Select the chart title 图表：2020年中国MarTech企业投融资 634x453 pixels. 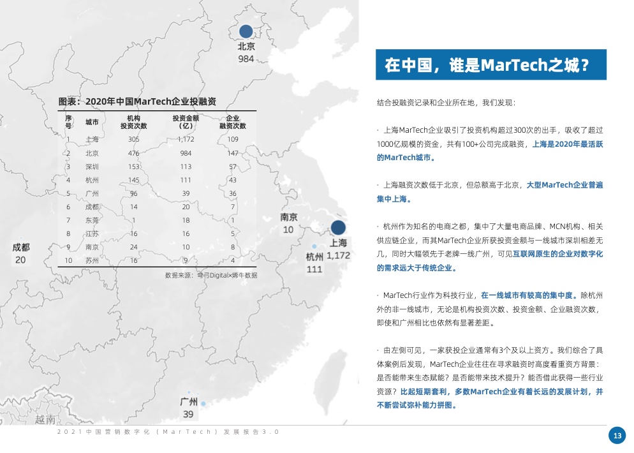coord(137,101)
